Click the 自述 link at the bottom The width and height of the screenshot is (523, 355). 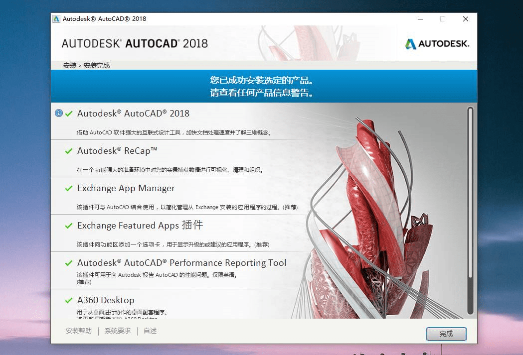[150, 330]
